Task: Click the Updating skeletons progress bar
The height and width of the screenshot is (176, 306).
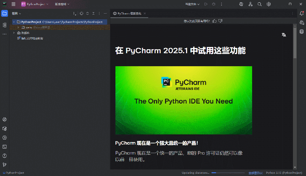Action: pyautogui.click(x=228, y=173)
